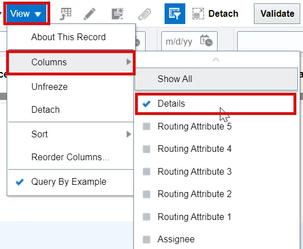Click the up chevron in columns submenu

click(216, 60)
